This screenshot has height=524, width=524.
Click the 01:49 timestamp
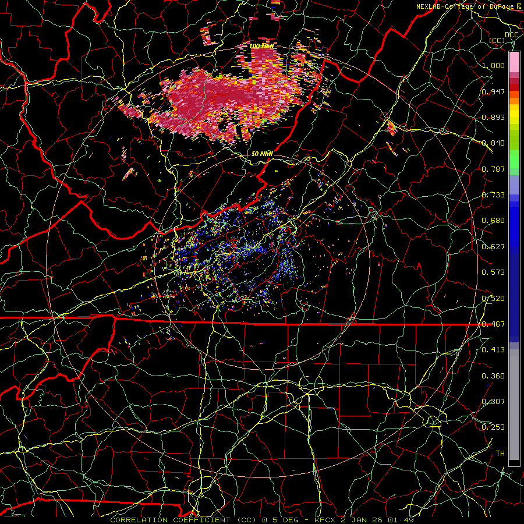(401, 520)
